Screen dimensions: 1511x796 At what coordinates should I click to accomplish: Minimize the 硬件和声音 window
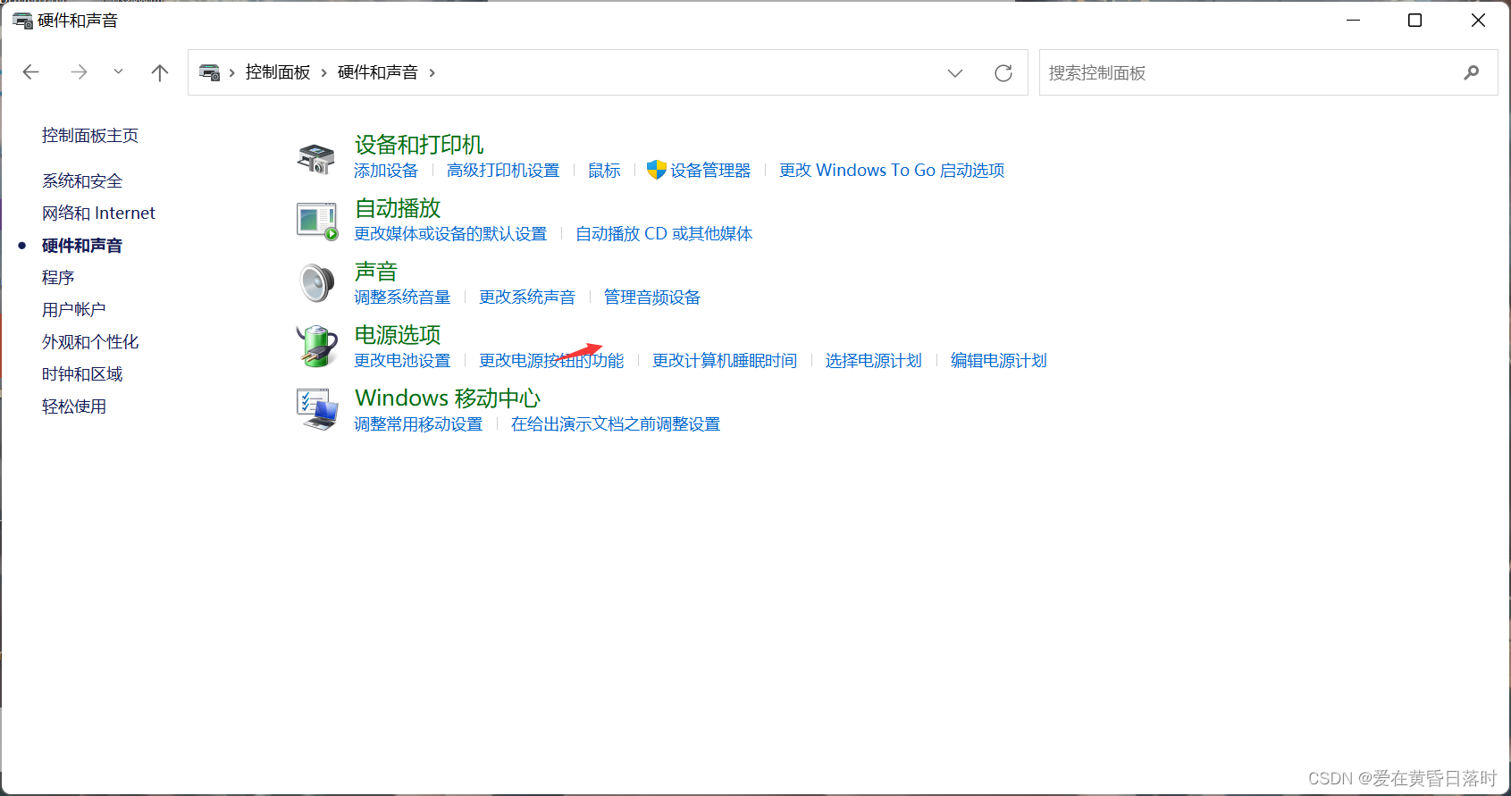tap(1354, 20)
